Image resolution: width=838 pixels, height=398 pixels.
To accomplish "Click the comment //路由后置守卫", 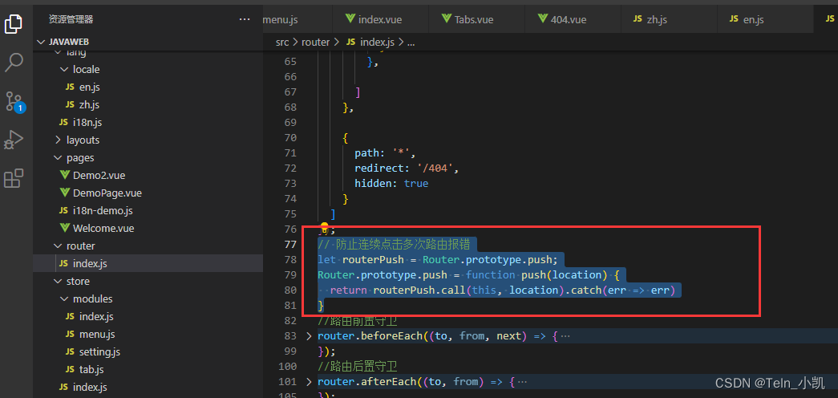I will pos(357,367).
